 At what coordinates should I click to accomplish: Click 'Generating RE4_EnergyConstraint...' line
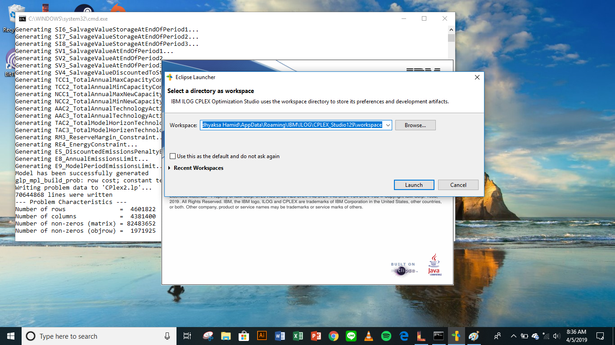click(77, 144)
